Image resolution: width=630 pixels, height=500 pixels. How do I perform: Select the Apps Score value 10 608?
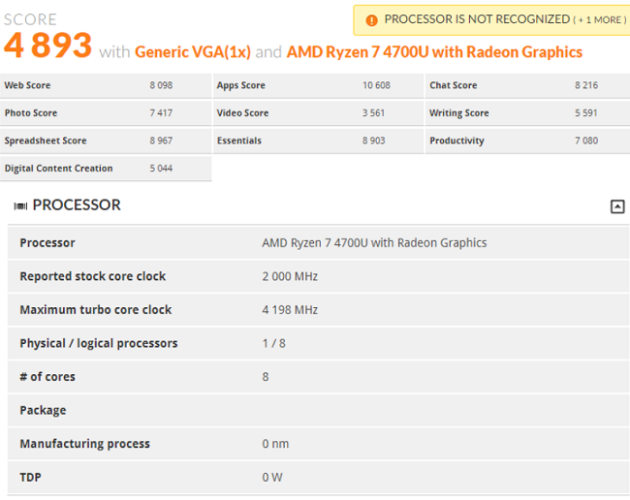point(376,85)
